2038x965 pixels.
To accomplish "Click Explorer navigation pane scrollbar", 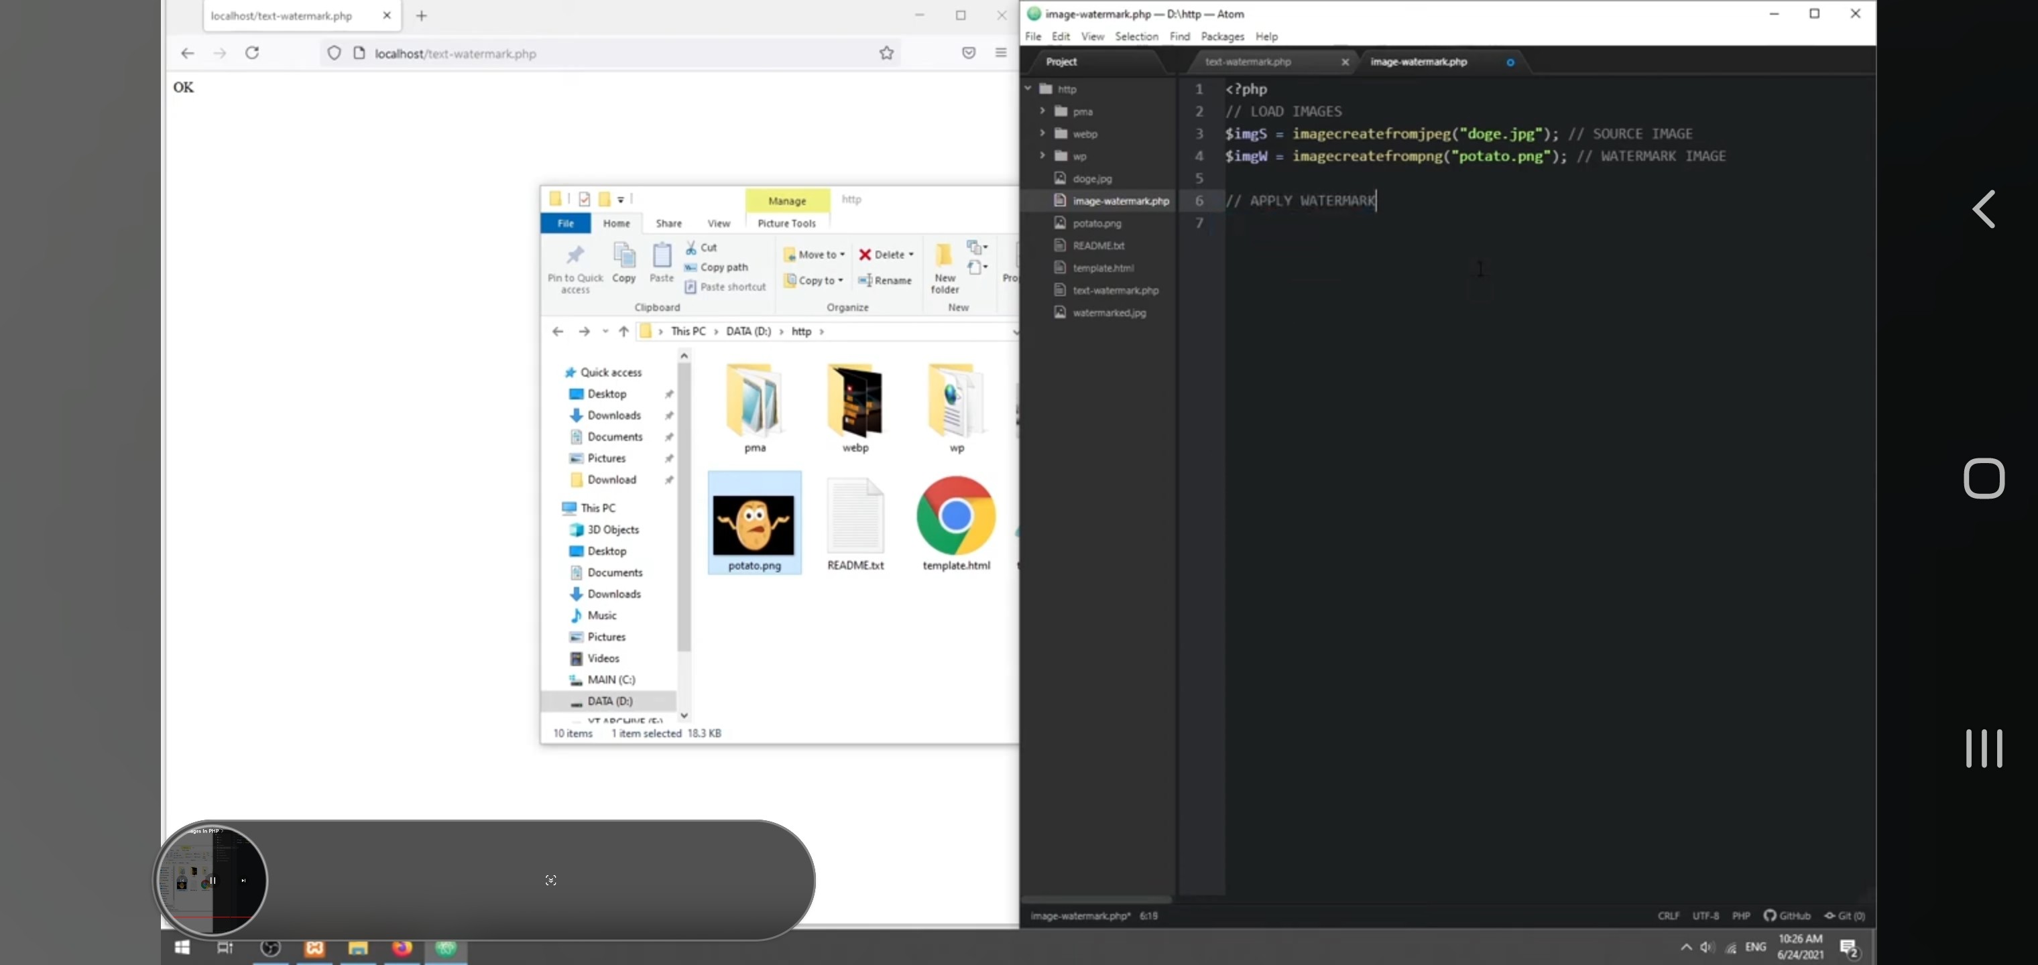I will point(684,506).
